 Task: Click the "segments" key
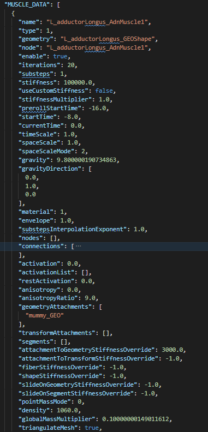coord(35,341)
